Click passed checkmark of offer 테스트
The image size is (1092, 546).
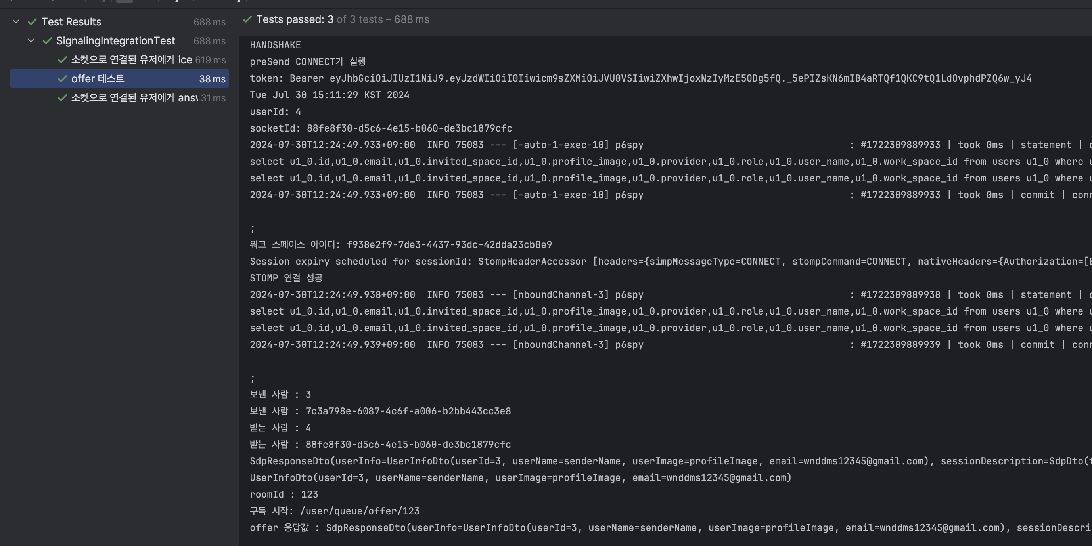click(62, 79)
